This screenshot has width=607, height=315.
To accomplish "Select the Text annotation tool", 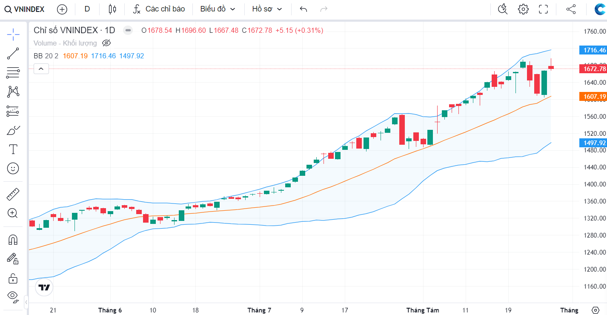I will 13,149.
